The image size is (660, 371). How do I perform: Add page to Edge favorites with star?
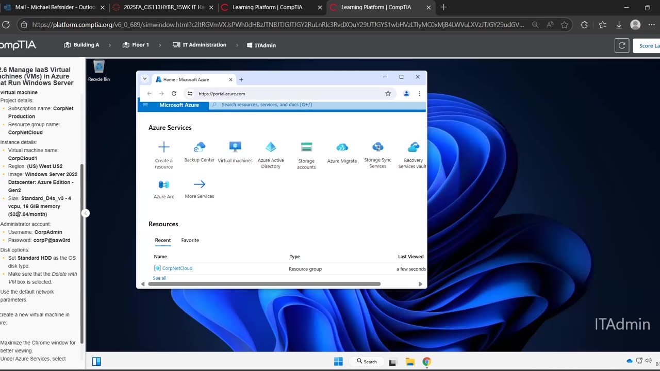point(564,25)
